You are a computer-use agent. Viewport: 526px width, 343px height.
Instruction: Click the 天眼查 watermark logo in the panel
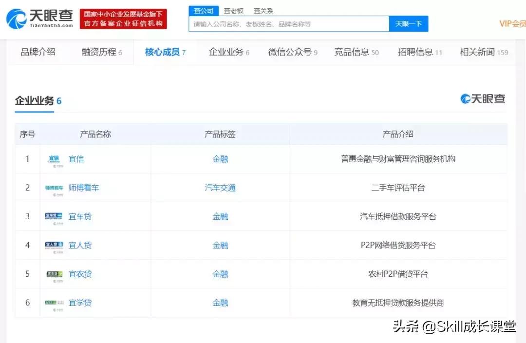coord(482,98)
